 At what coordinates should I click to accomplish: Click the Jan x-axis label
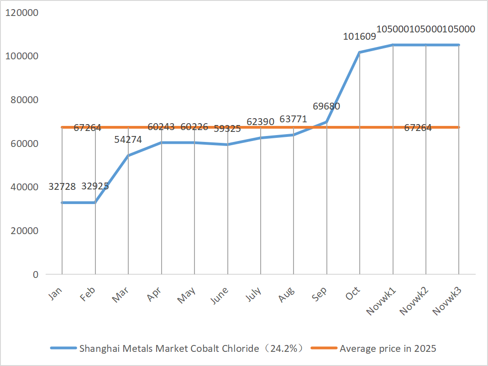(55, 293)
